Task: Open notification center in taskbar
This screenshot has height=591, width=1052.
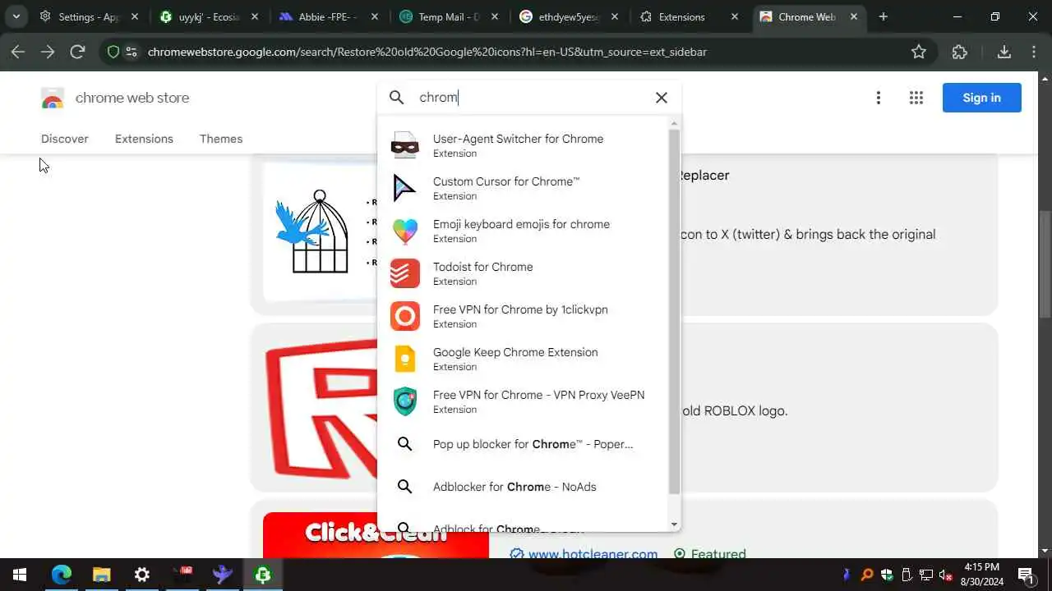Action: click(x=1025, y=575)
